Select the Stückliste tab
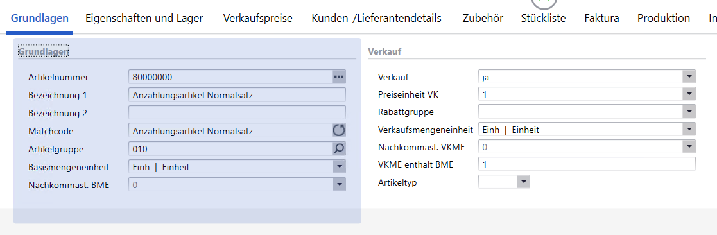This screenshot has width=717, height=235. [x=543, y=18]
